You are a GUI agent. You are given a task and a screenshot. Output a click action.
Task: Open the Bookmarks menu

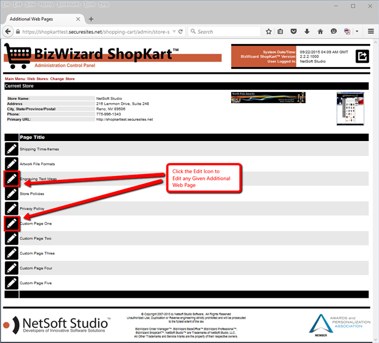(69, 5)
